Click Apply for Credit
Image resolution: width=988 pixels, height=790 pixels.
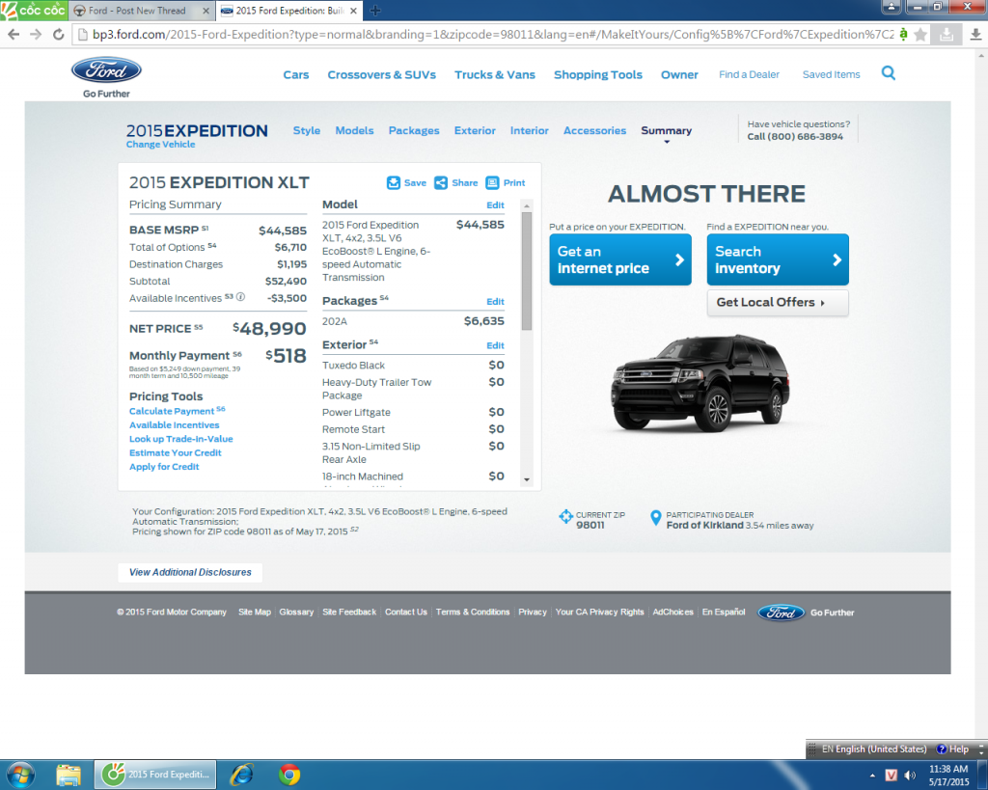(164, 467)
